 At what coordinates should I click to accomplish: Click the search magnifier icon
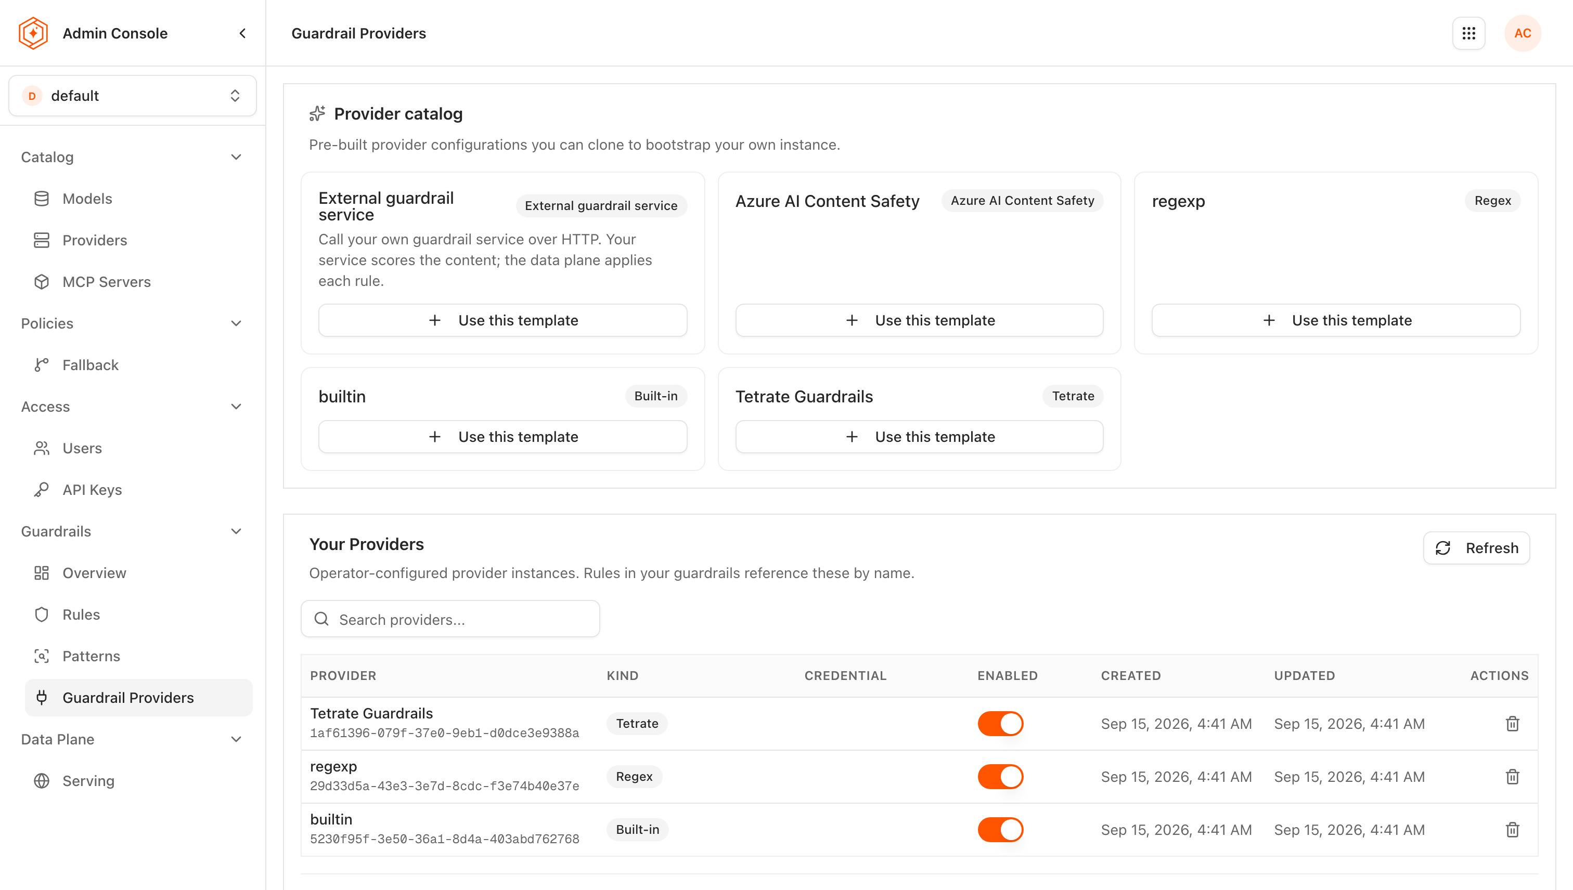321,619
